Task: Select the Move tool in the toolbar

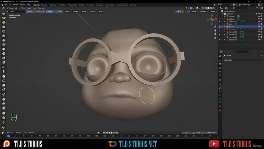Action: click(x=4, y=123)
